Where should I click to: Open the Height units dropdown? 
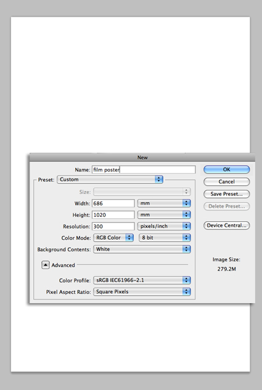164,214
